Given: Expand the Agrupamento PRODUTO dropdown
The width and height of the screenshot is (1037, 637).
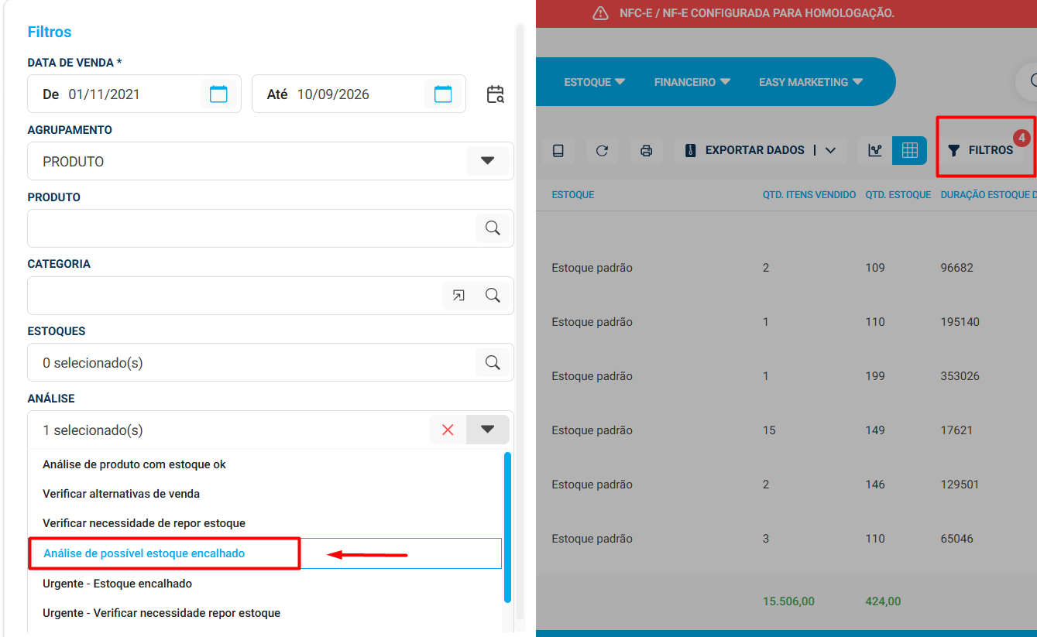Looking at the screenshot, I should pos(488,161).
